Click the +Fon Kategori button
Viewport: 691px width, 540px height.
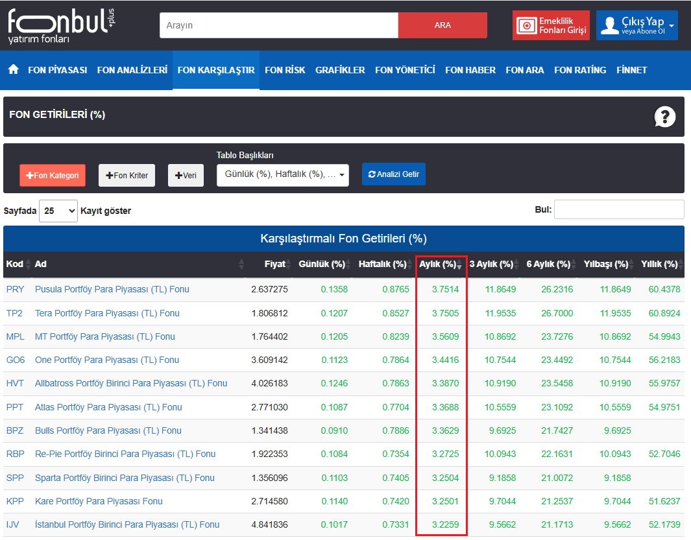click(53, 175)
